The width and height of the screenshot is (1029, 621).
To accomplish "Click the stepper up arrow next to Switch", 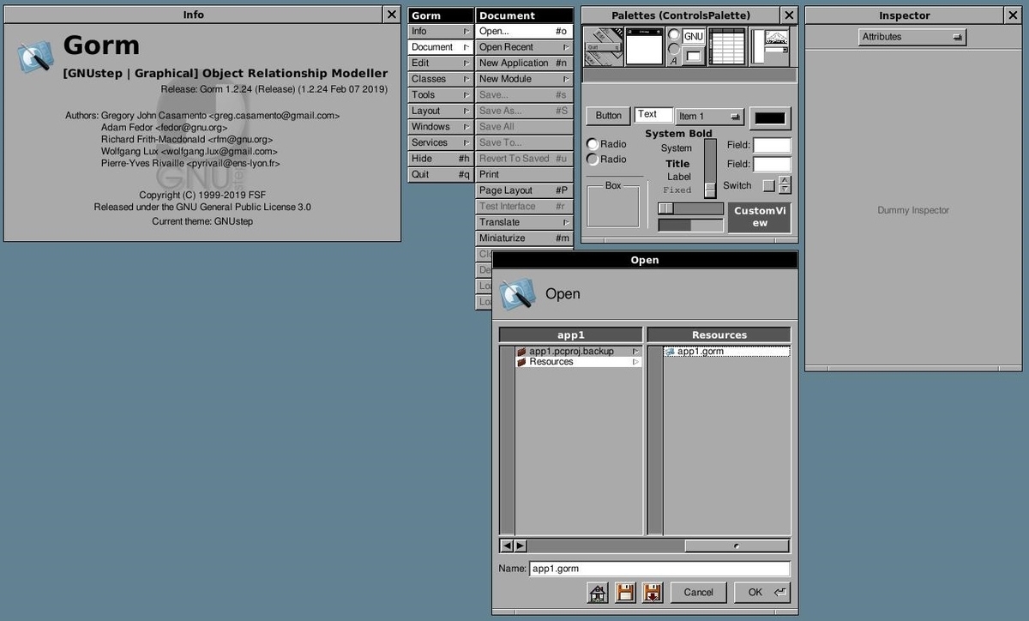I will (785, 180).
